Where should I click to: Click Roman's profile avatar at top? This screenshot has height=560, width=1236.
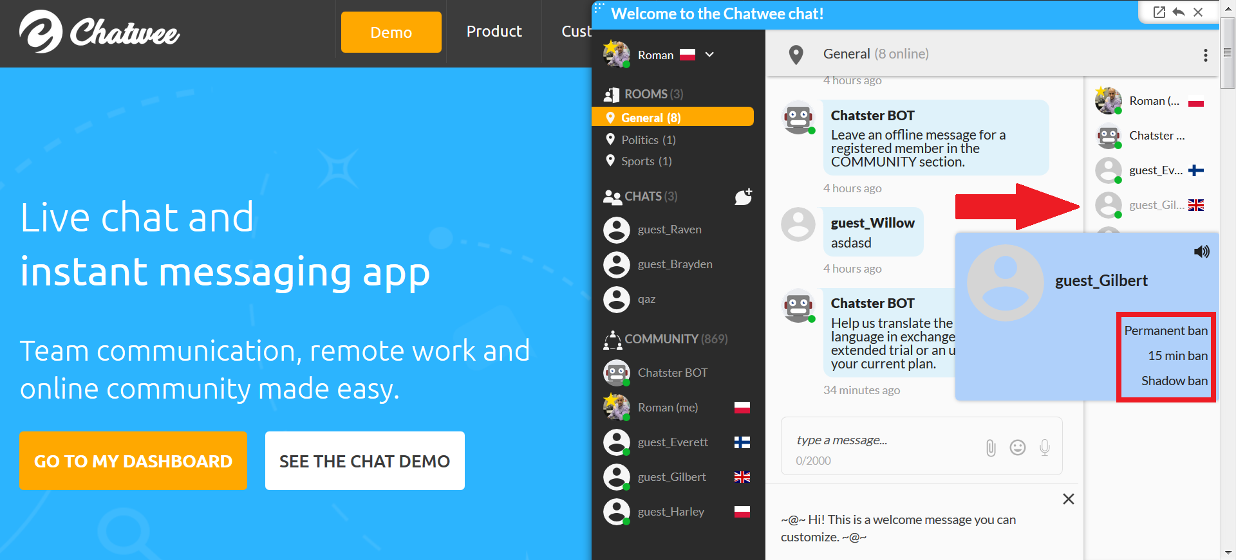[x=616, y=54]
